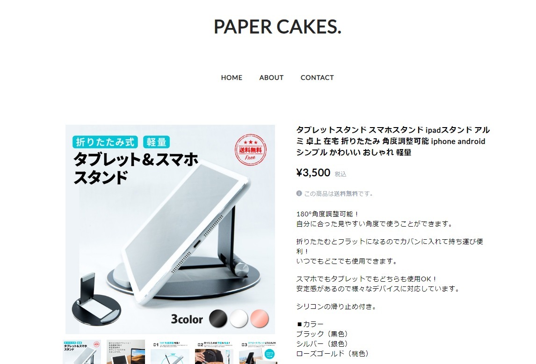Click the 折りたたみ式 teal label badge
The height and width of the screenshot is (364, 536).
tap(105, 142)
